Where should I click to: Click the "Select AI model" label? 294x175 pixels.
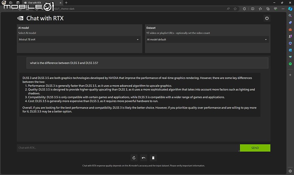click(x=27, y=33)
